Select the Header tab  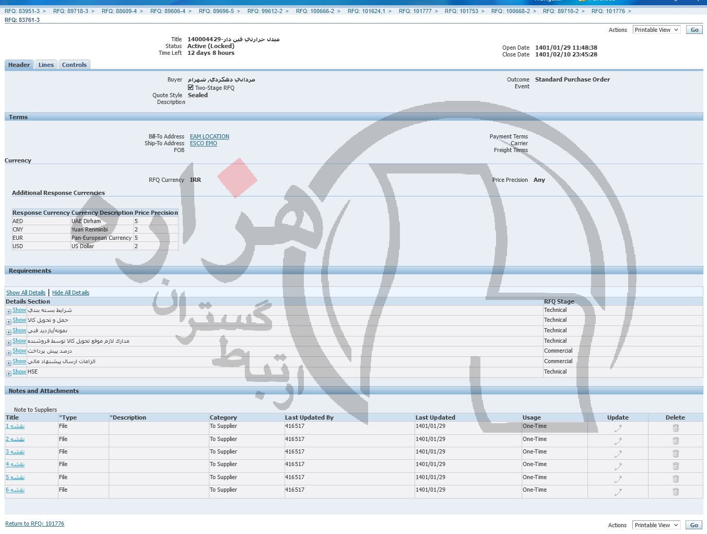click(19, 65)
